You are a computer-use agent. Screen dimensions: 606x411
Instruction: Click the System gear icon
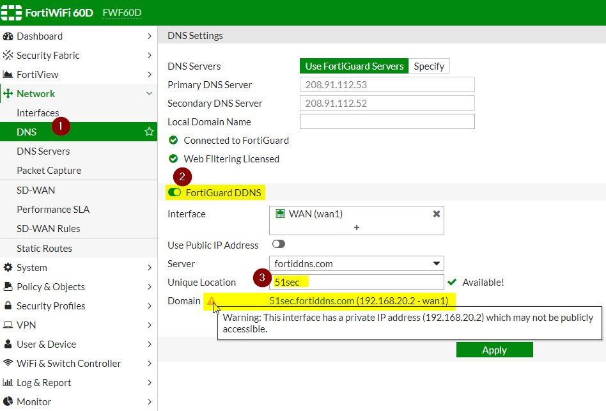tap(8, 267)
